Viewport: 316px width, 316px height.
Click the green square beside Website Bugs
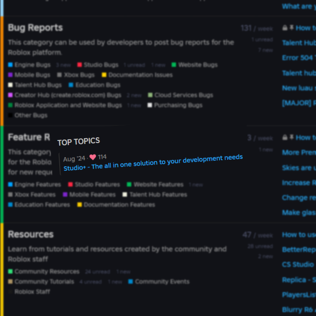coord(174,65)
